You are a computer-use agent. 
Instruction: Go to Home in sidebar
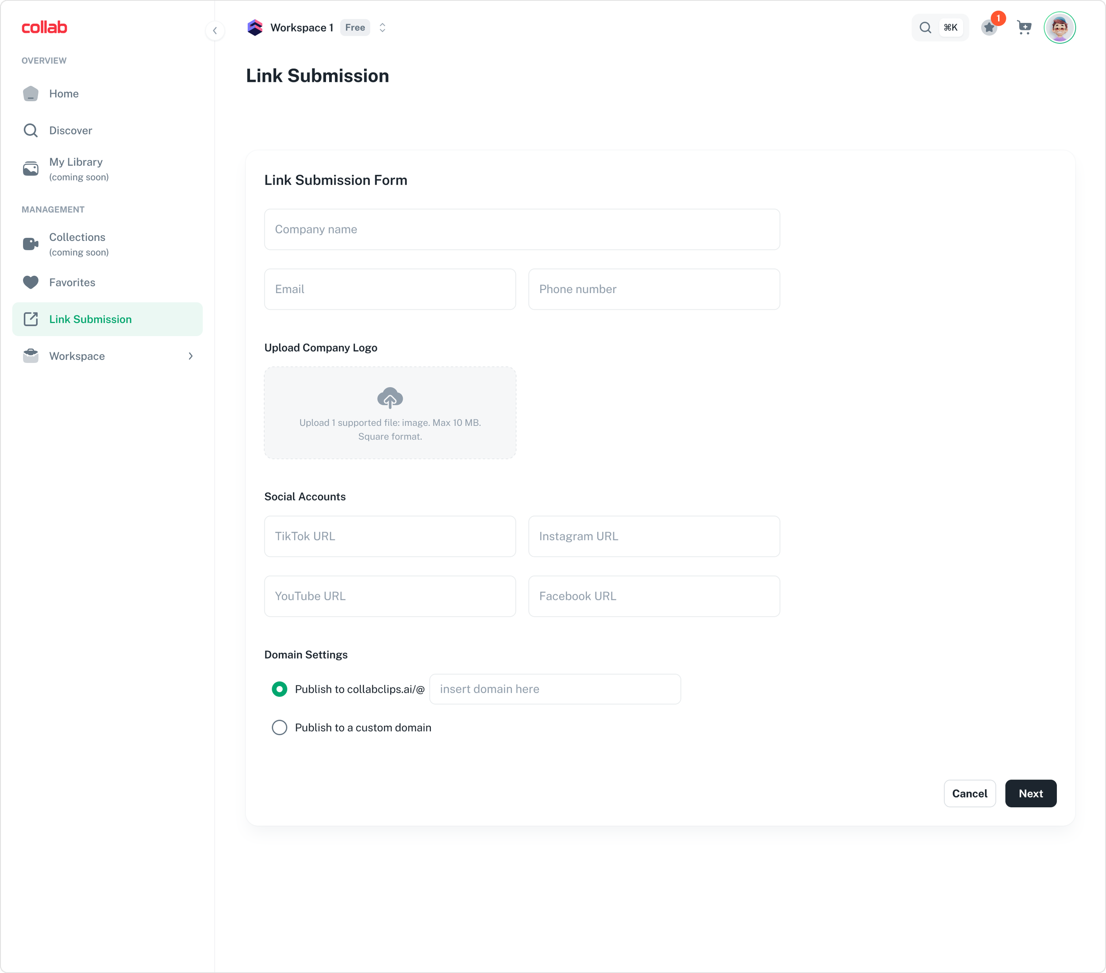[x=64, y=94]
